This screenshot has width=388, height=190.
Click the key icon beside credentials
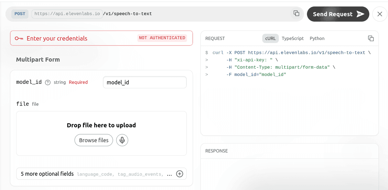coord(19,38)
